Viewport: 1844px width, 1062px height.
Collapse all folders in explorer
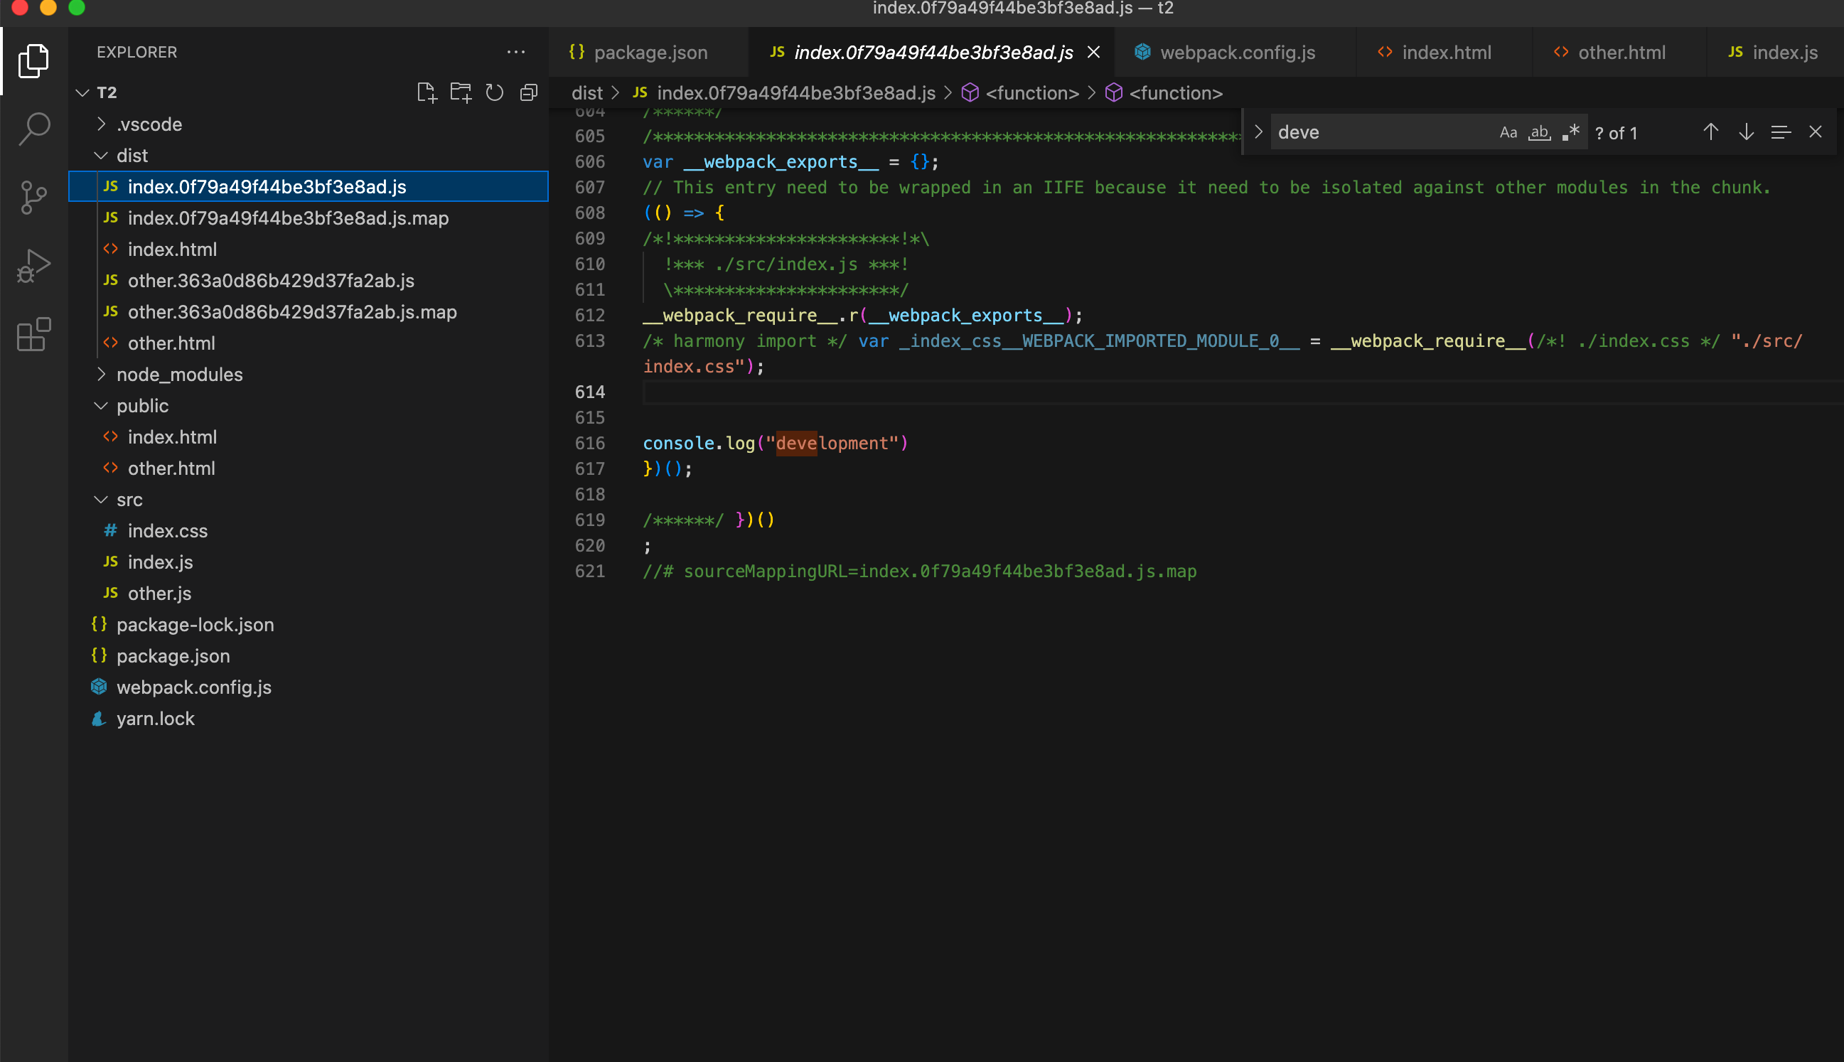tap(529, 92)
